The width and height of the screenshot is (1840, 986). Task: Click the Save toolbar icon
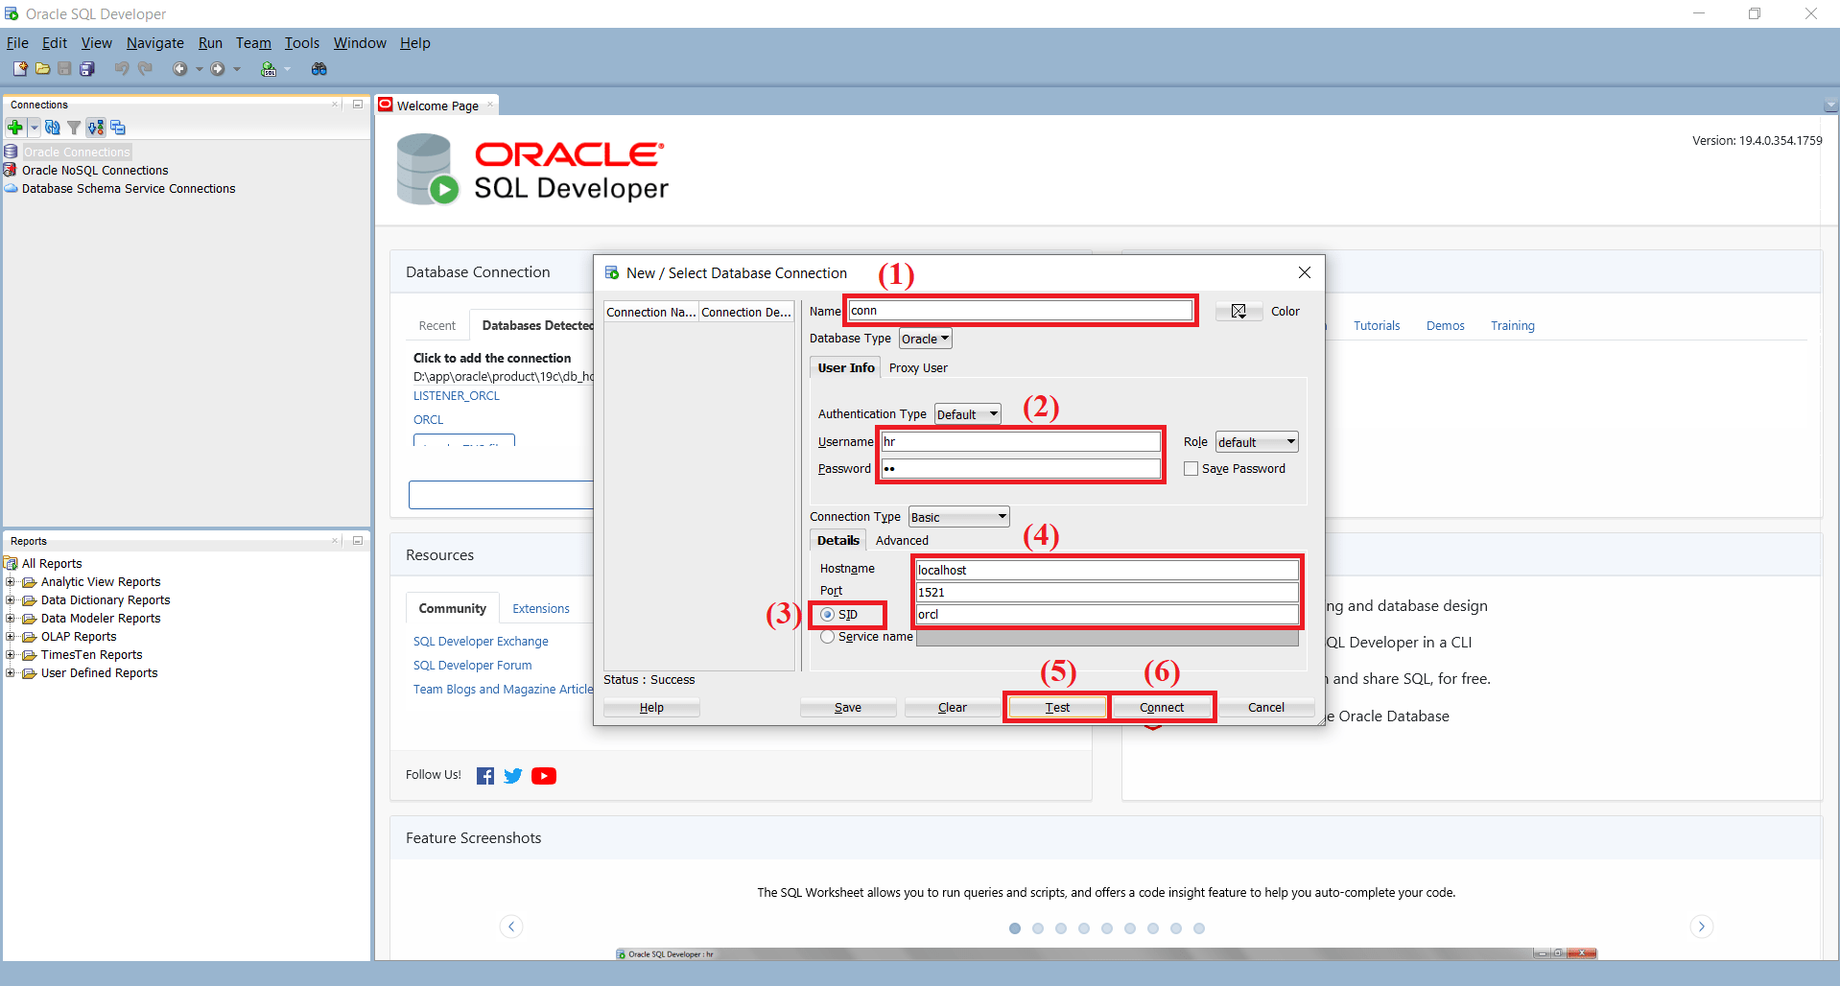[64, 69]
